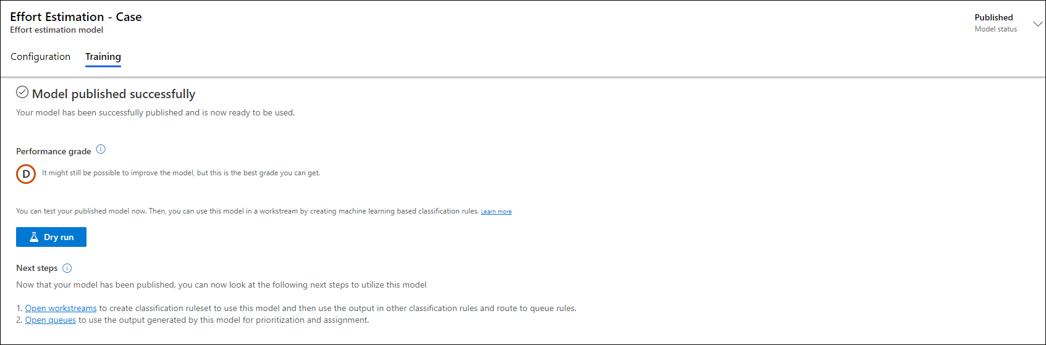The image size is (1046, 345).
Task: Start the Dry run
Action: coord(51,237)
